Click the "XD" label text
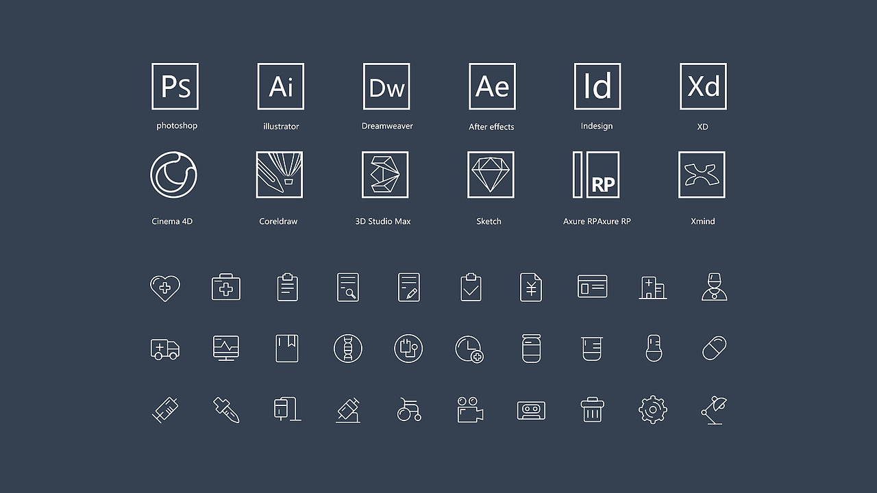Viewport: 877px width, 493px height. click(702, 127)
